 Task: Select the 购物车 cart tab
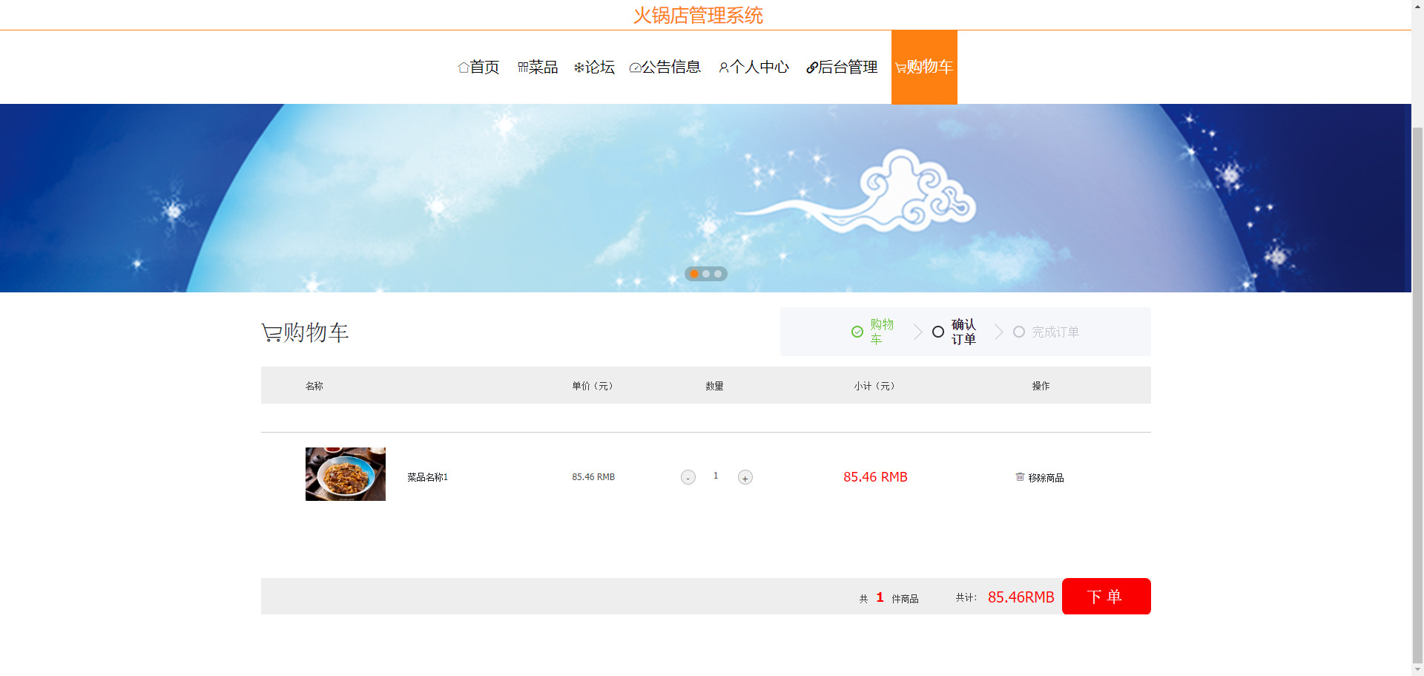point(924,67)
